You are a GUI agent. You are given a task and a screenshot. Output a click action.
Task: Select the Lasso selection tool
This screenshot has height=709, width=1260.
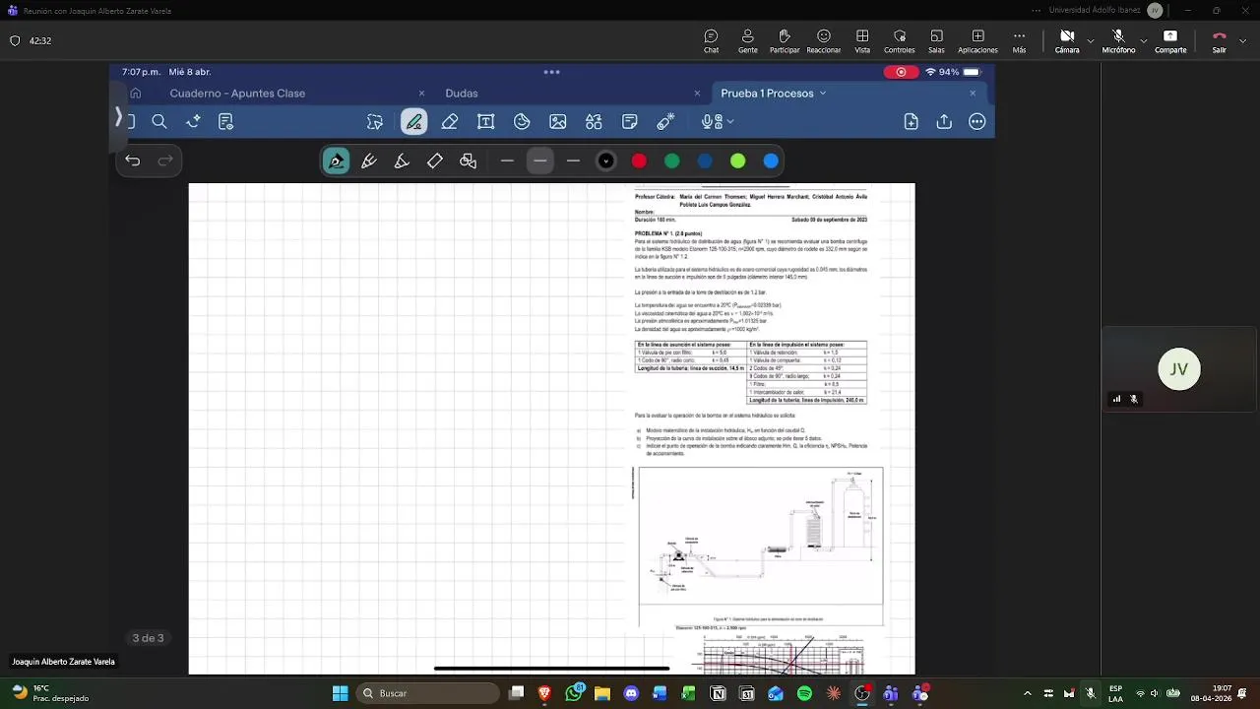pos(375,122)
